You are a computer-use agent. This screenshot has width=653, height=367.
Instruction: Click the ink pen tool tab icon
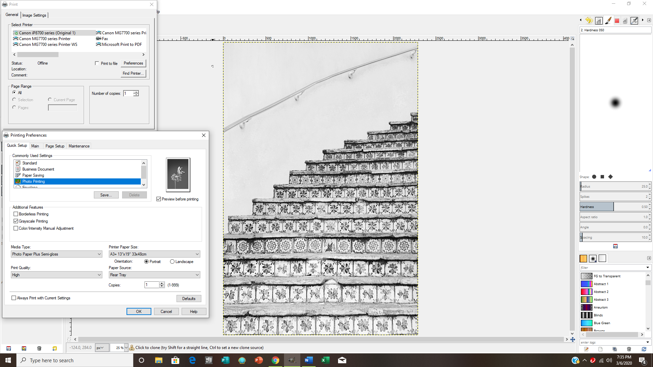tap(634, 20)
